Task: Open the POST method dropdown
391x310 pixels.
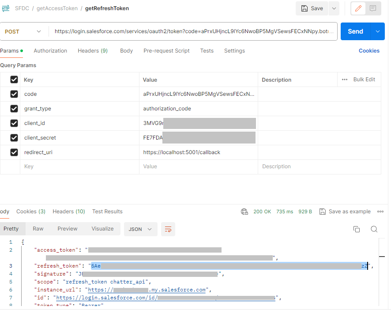Action: click(23, 31)
